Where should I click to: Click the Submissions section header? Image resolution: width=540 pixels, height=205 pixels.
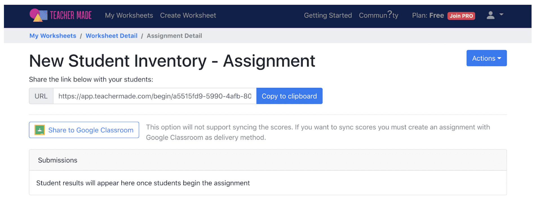tap(57, 160)
